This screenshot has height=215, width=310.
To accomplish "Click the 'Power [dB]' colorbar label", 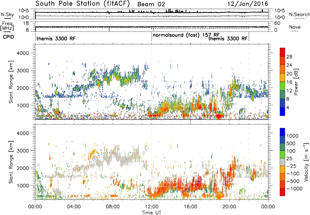I will (x=296, y=82).
